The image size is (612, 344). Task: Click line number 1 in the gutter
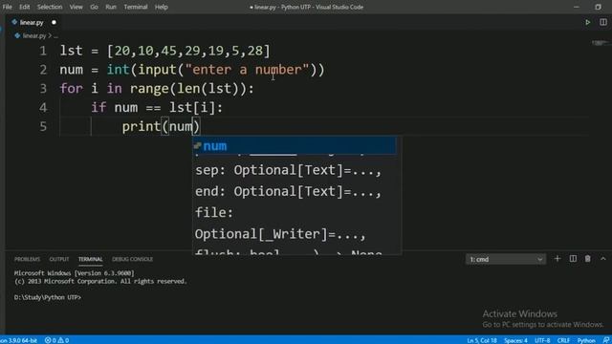coord(43,51)
